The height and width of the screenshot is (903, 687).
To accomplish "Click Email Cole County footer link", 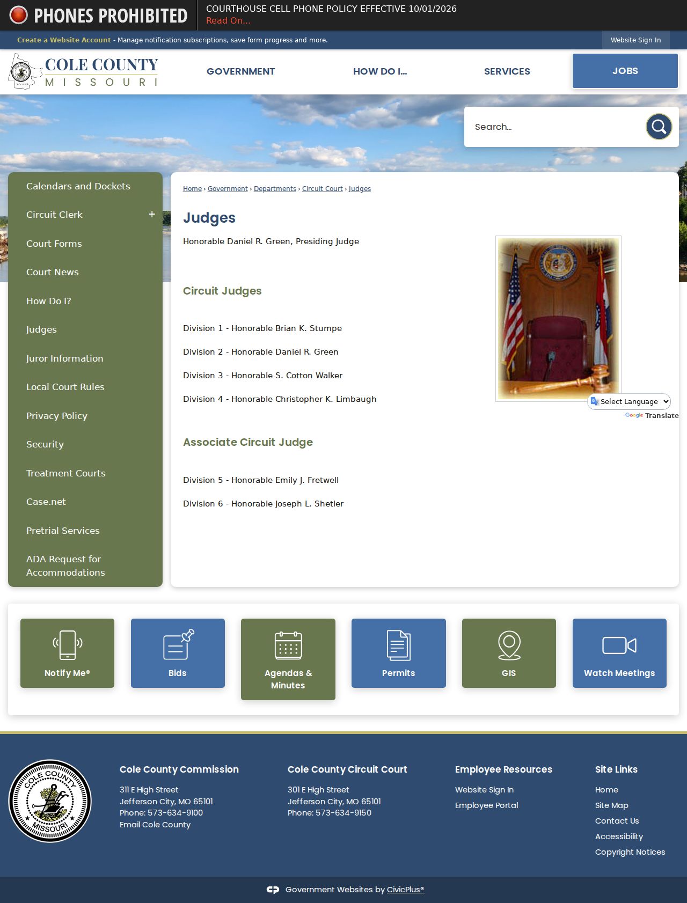I will pyautogui.click(x=155, y=824).
